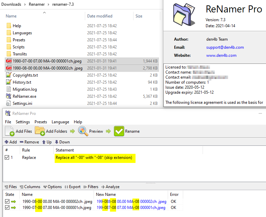
Task: Click the ReNamer Pro logo in About window
Action: point(184,15)
